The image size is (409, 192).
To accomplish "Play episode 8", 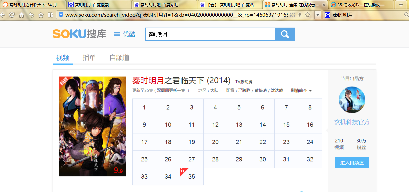I will pos(310,107).
